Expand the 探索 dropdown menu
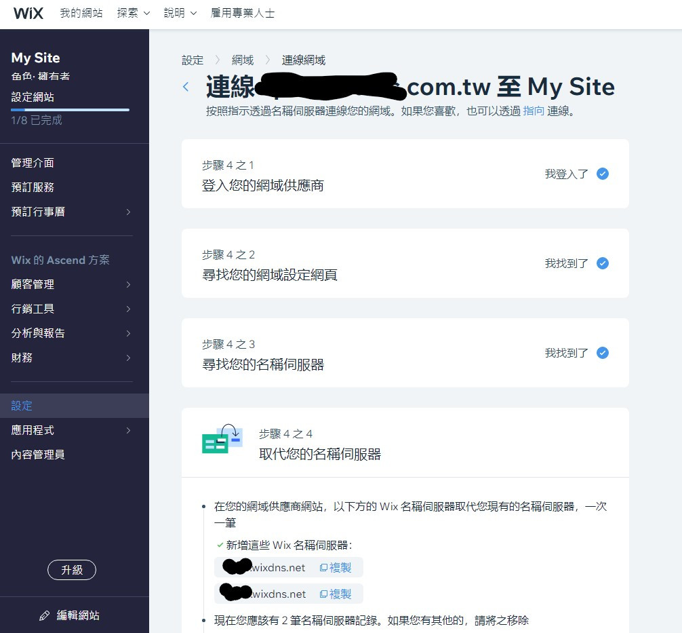This screenshot has width=682, height=633. point(133,13)
